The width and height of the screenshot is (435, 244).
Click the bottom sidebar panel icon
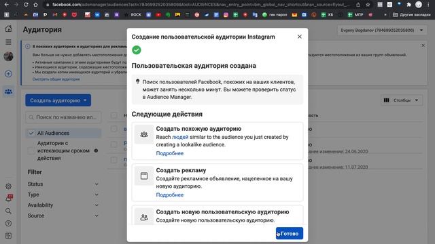click(x=8, y=236)
